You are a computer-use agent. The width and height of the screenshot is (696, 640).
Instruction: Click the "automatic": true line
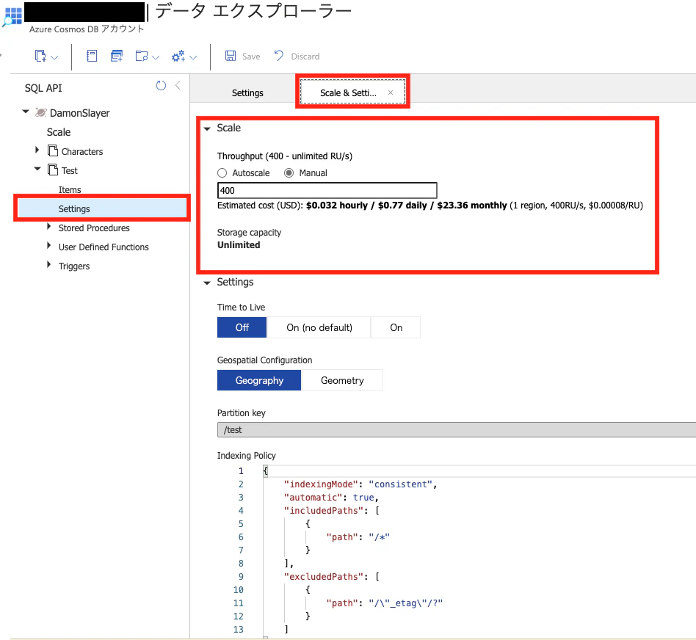click(331, 498)
